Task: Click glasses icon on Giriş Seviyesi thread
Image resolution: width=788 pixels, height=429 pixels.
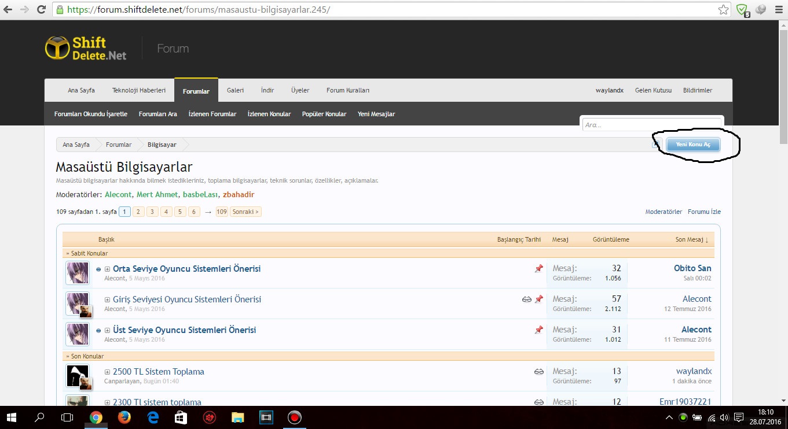Action: [x=526, y=299]
